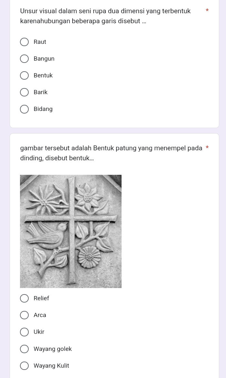The image size is (226, 378).
Task: Open the relief sculpture image
Action: (71, 231)
